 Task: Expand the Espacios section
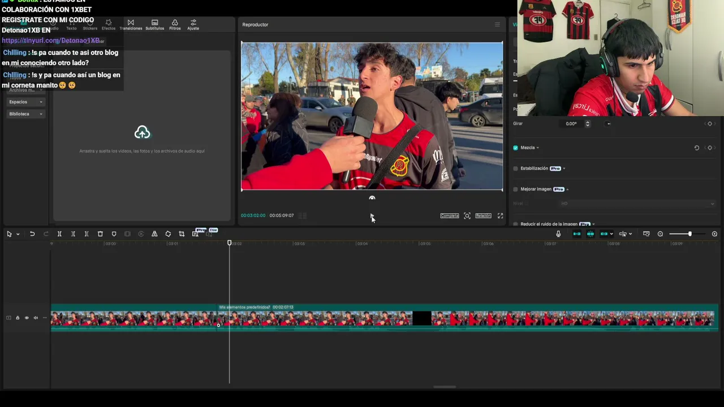coord(25,102)
